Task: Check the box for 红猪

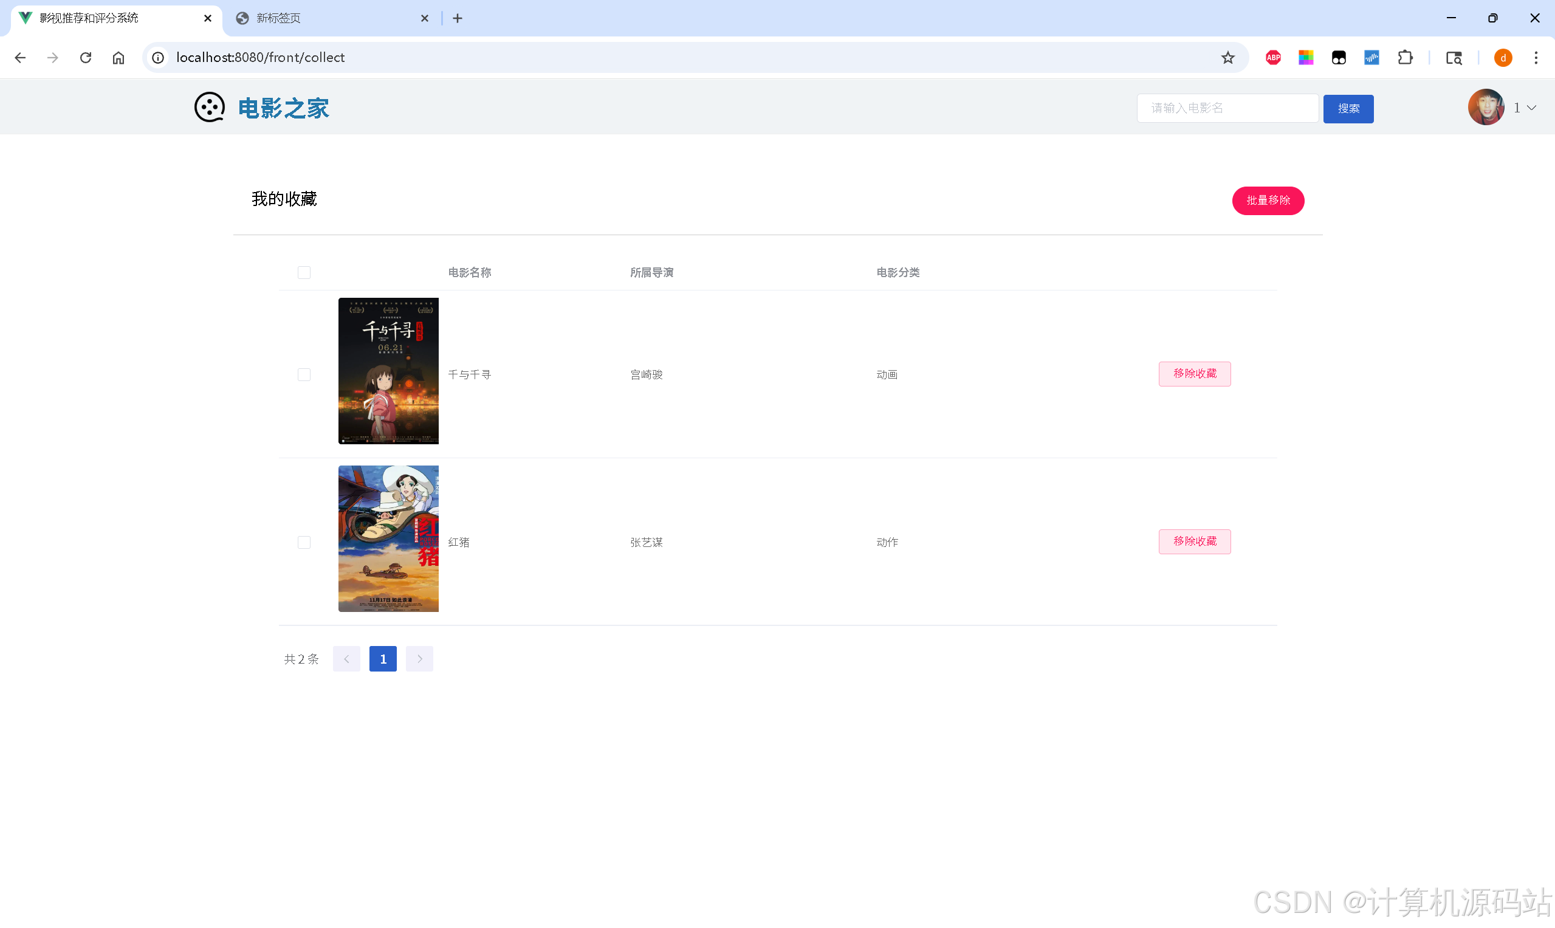Action: 304,542
